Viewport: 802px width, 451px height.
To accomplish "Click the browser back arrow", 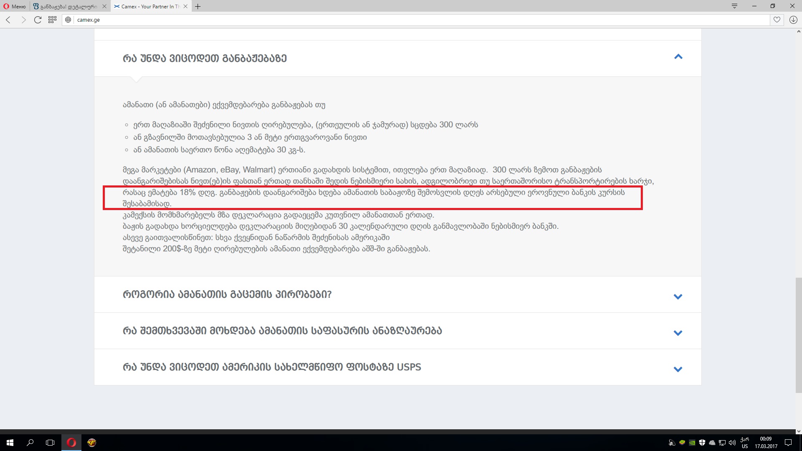I will [8, 20].
